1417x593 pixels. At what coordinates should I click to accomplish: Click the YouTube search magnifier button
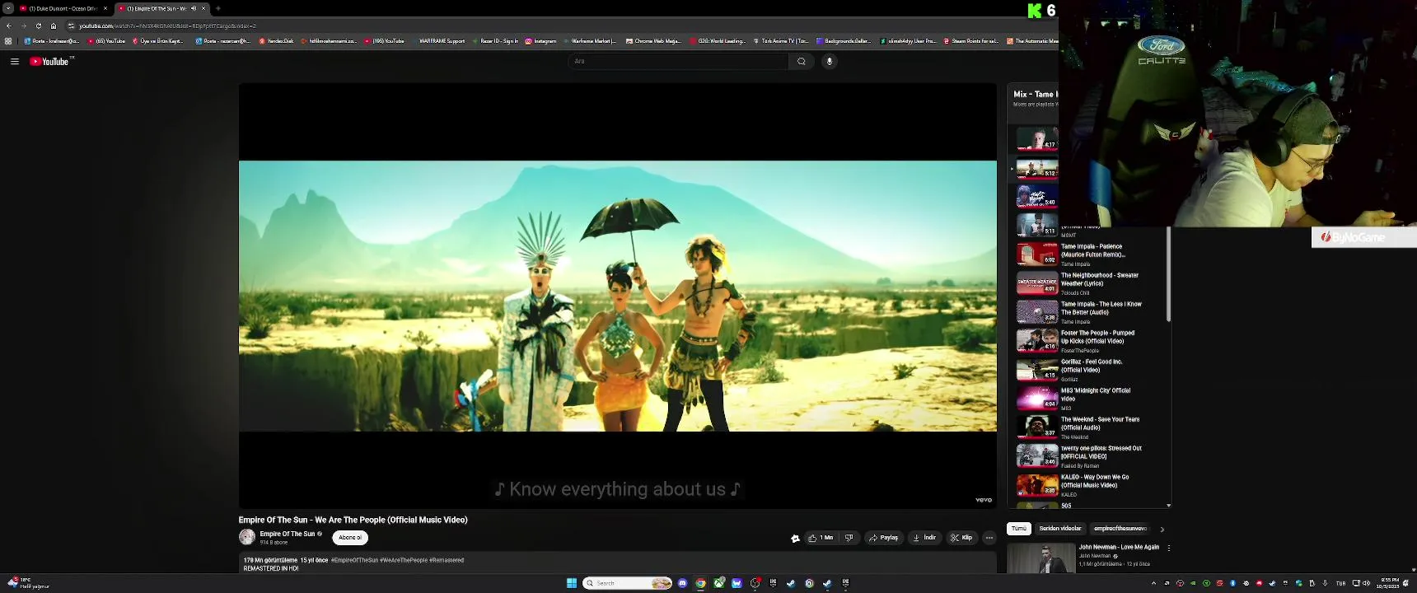801,61
